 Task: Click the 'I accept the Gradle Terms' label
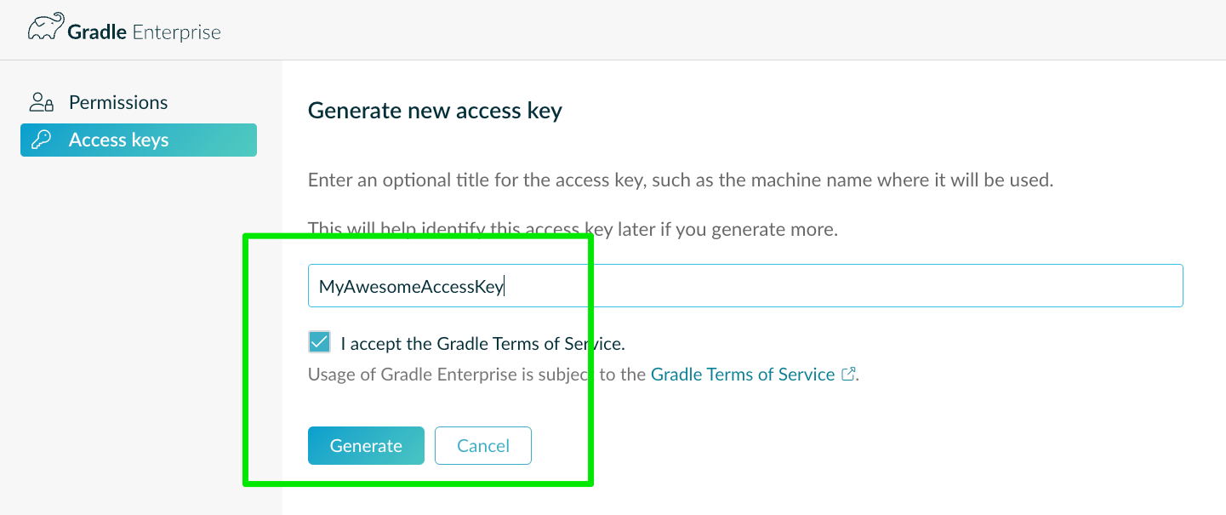click(x=482, y=344)
